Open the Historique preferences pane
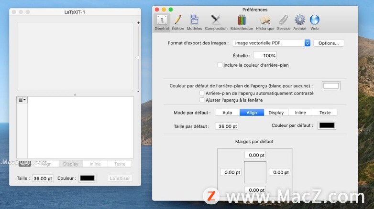Viewport: 374px width, 209px height. [x=265, y=22]
